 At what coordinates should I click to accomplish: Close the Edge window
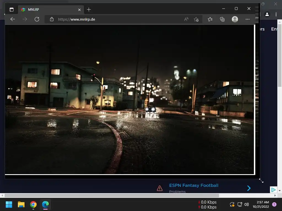point(249,9)
